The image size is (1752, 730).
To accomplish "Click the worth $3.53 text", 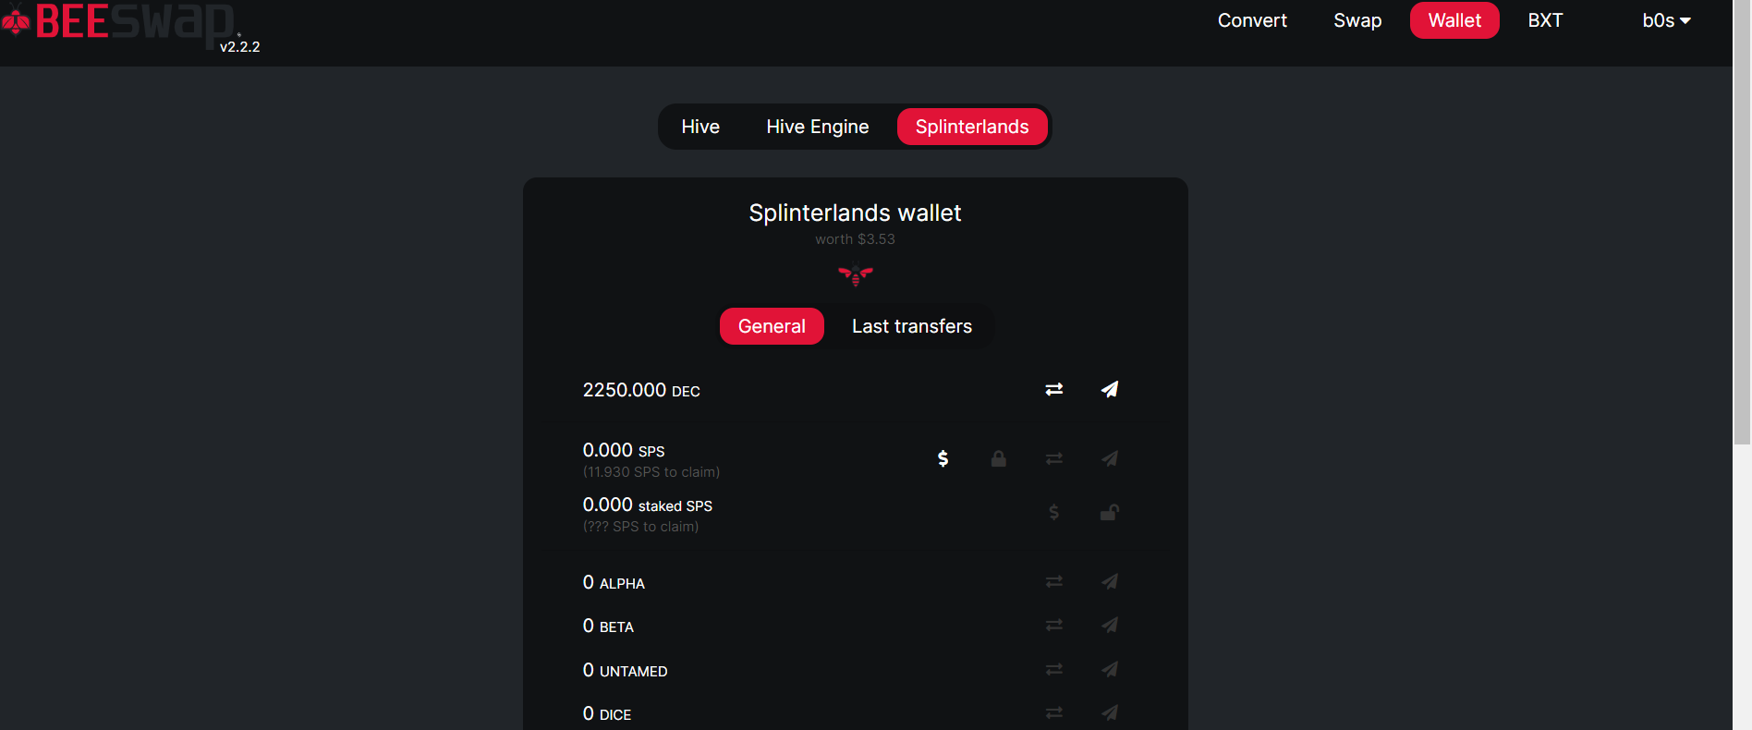I will 855,239.
